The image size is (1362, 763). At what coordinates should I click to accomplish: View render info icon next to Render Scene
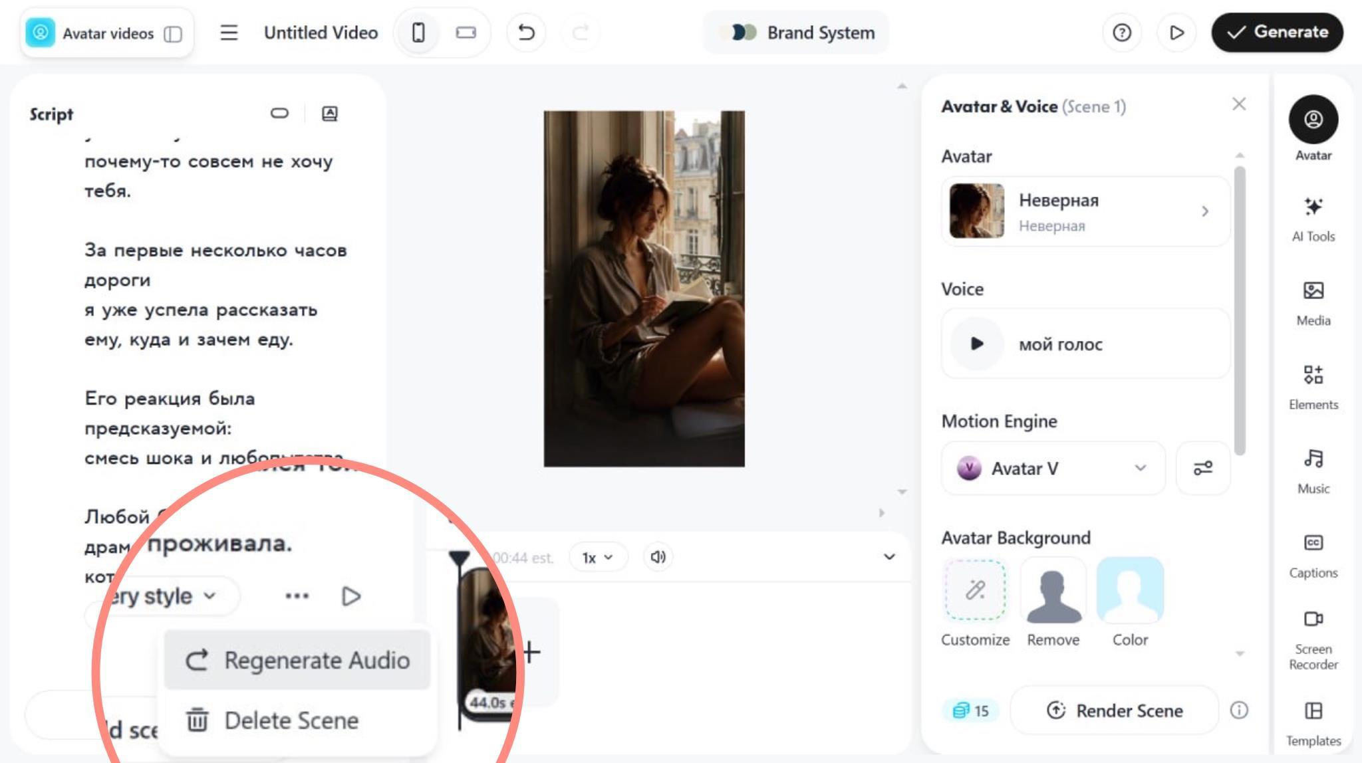(x=1239, y=710)
